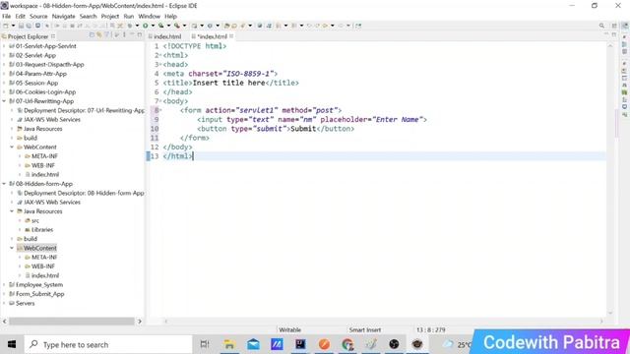
Task: Expand the src folder node
Action: 20,220
